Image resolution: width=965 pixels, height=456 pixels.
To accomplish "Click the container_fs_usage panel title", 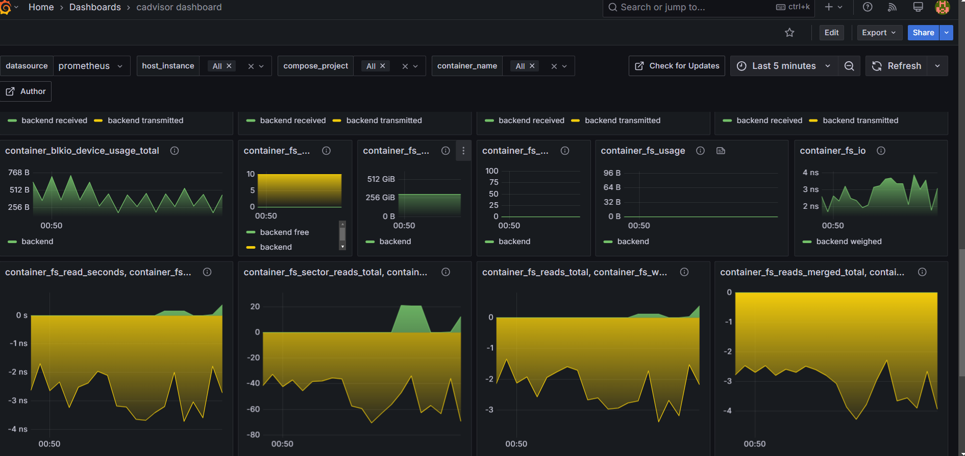I will click(x=643, y=151).
